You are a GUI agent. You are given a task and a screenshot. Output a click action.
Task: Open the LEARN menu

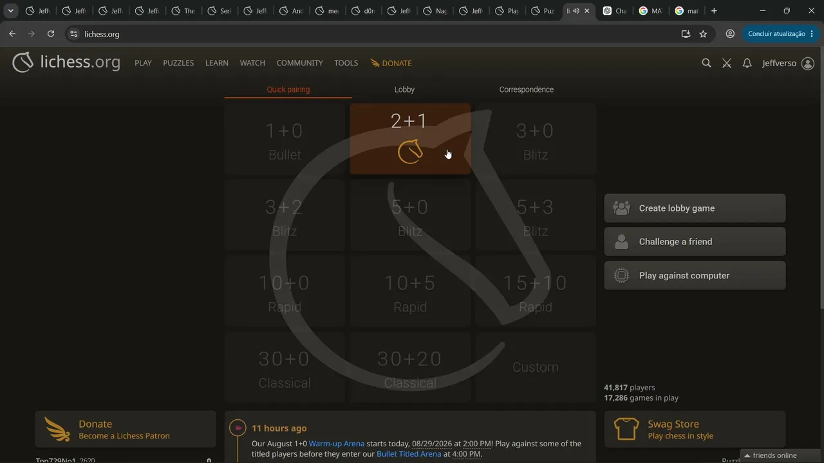[x=217, y=63]
